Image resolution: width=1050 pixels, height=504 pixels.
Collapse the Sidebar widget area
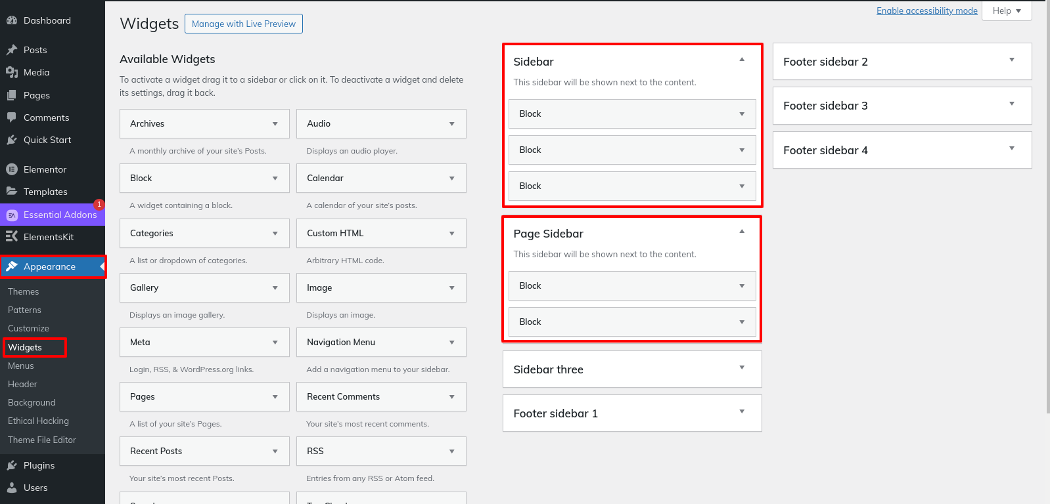pos(742,60)
